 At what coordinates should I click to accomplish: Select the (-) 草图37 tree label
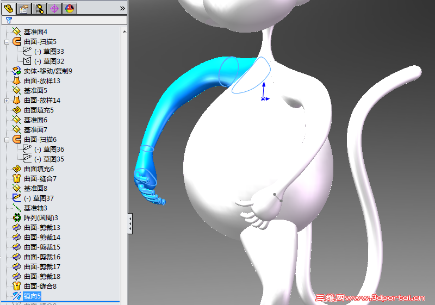tap(39, 198)
